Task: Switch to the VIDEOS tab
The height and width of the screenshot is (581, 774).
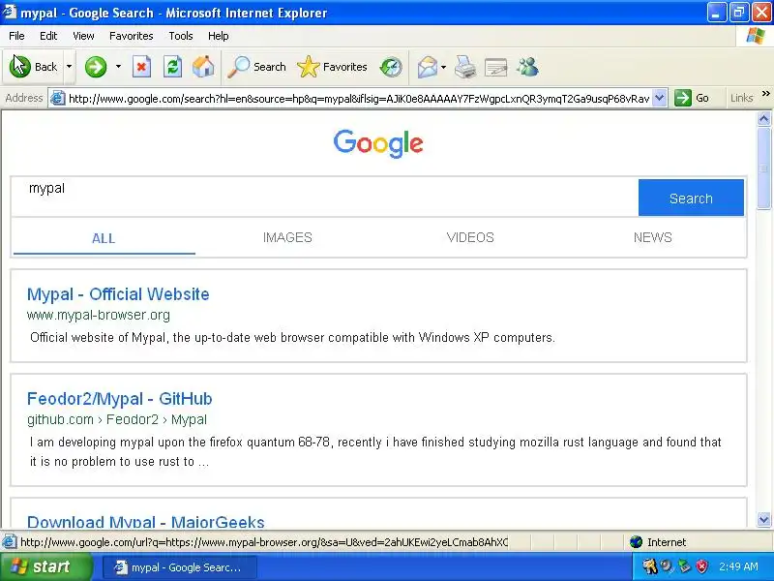Action: pyautogui.click(x=470, y=237)
